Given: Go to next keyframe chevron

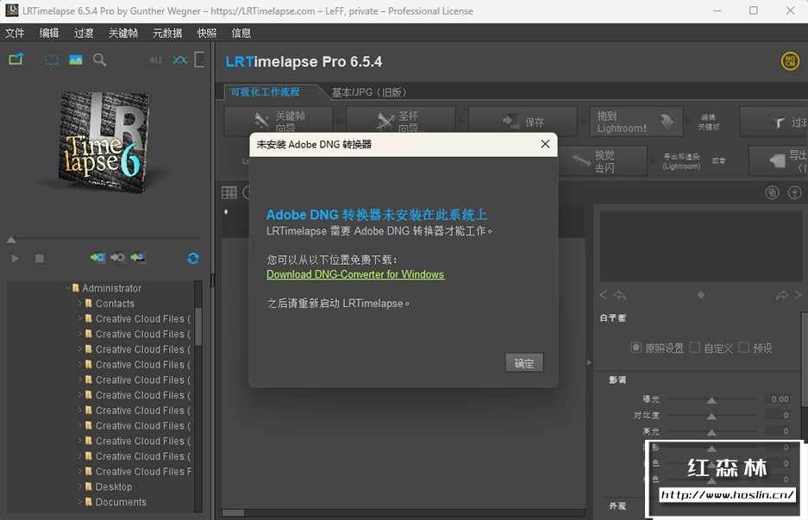Looking at the screenshot, I should pyautogui.click(x=799, y=295).
